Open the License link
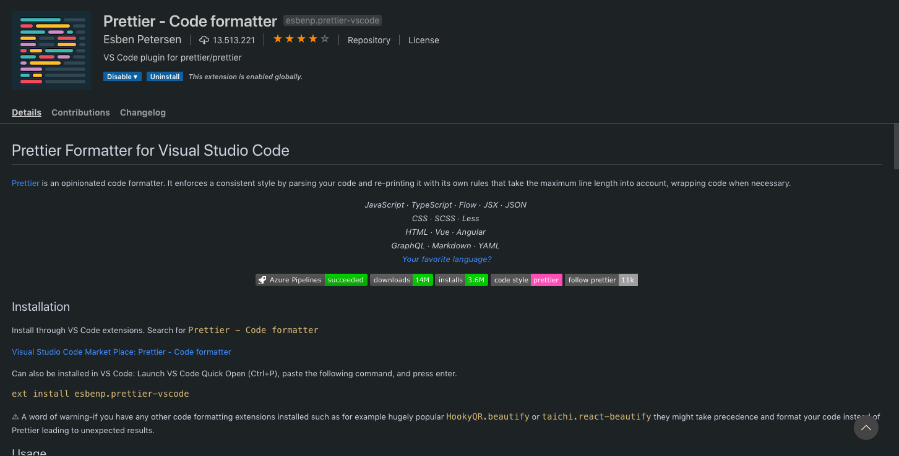The image size is (899, 456). (423, 40)
